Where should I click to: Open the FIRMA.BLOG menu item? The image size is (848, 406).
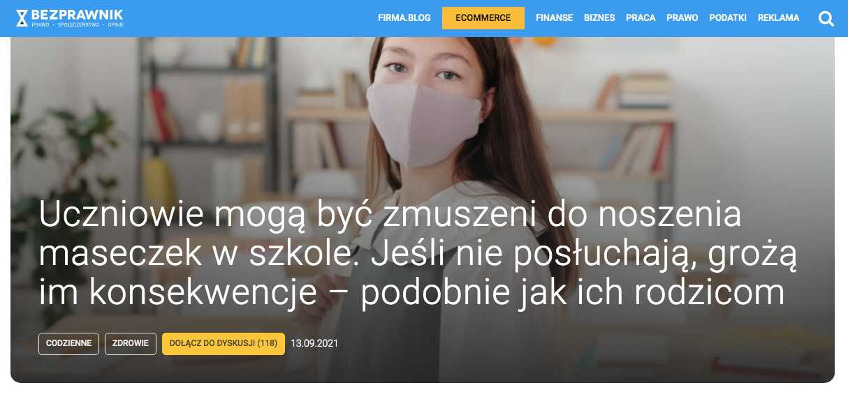click(x=404, y=18)
